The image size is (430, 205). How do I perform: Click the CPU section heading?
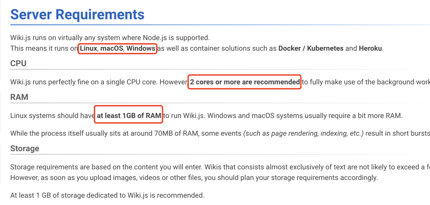point(18,64)
